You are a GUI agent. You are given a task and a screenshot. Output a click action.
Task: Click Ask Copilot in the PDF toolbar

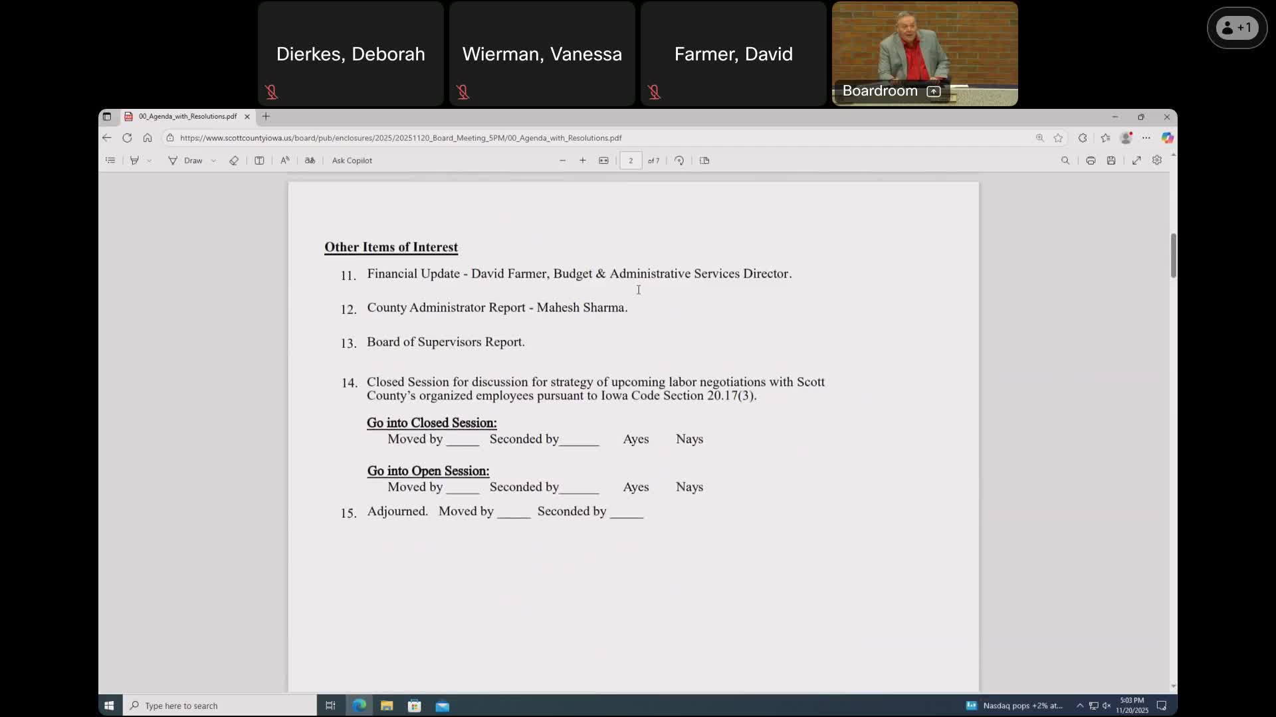click(x=352, y=161)
